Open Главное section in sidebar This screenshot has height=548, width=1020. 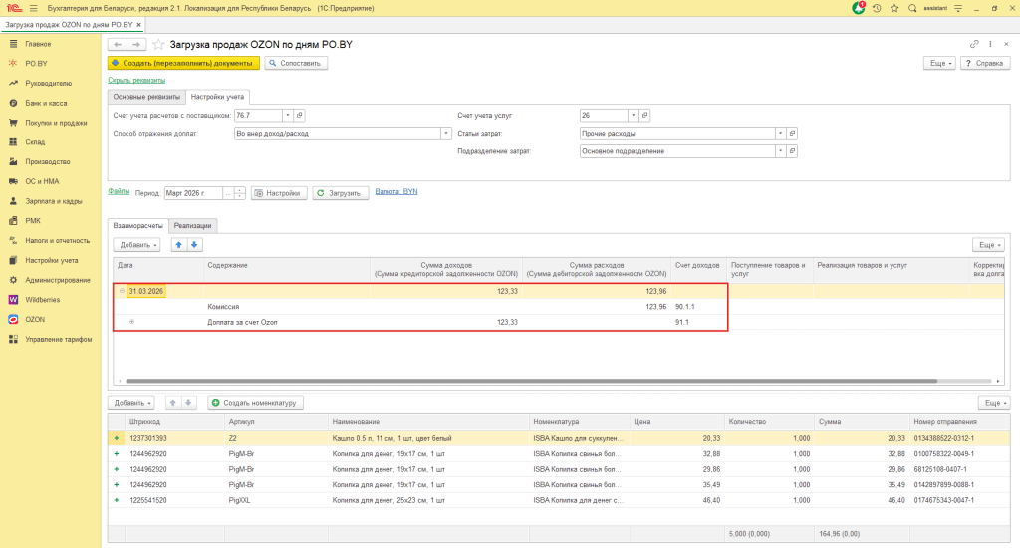(x=38, y=44)
